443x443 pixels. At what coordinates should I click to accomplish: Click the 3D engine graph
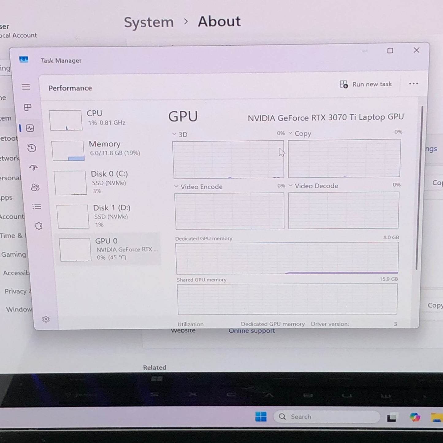(228, 160)
